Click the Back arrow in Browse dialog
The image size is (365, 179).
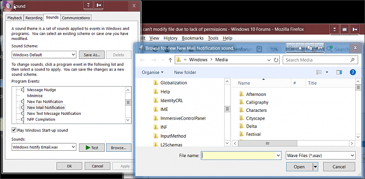(x=143, y=60)
